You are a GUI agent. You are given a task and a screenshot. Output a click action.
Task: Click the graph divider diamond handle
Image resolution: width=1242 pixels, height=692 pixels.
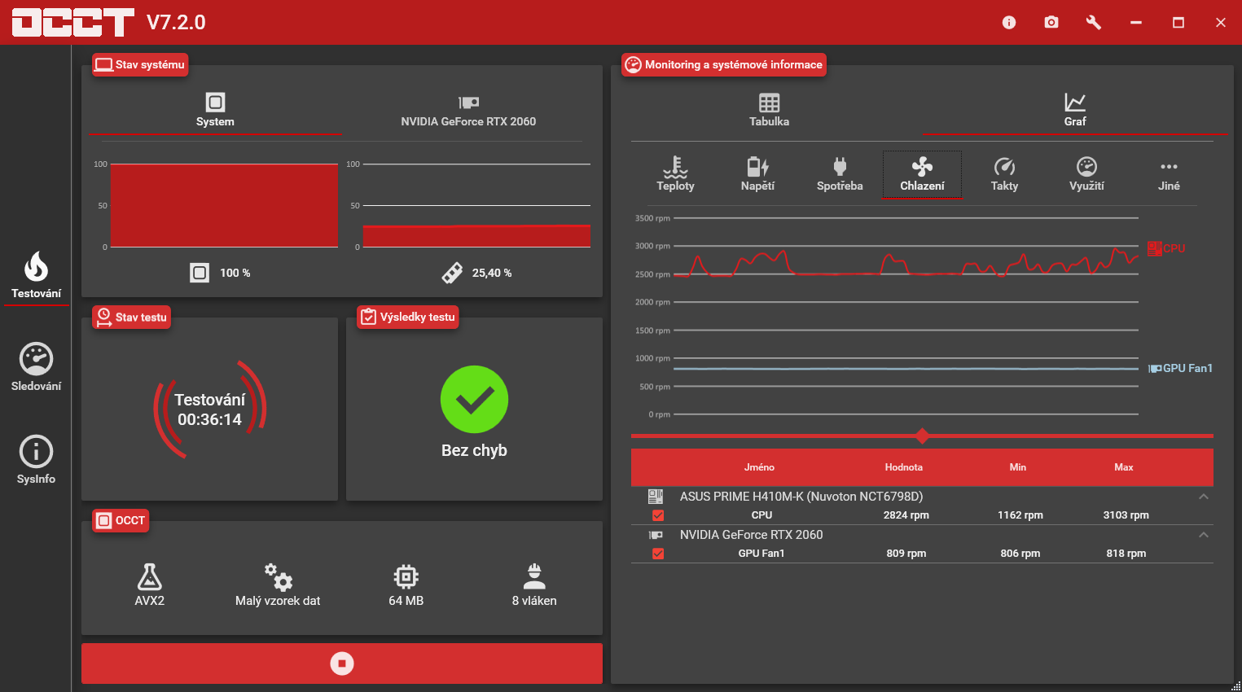click(x=922, y=436)
